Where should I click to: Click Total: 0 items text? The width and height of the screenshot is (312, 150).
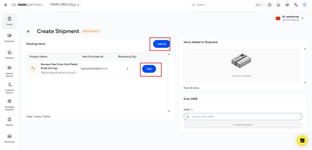click(191, 88)
